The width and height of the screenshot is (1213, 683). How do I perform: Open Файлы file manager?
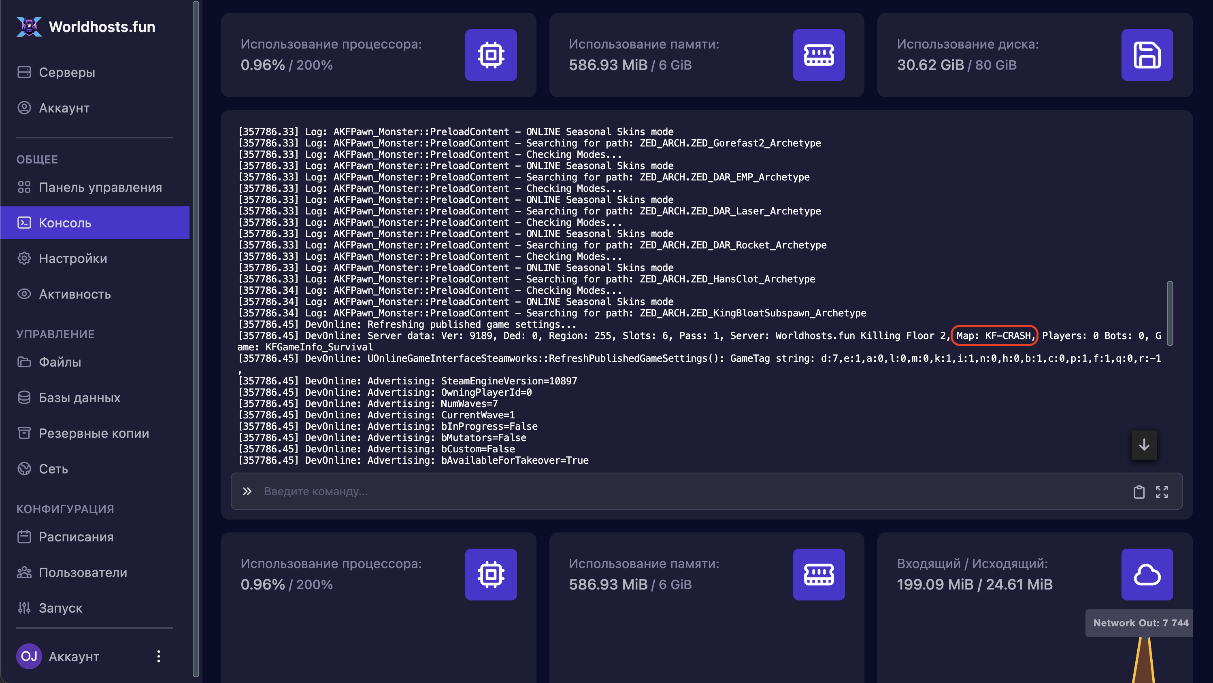click(60, 362)
